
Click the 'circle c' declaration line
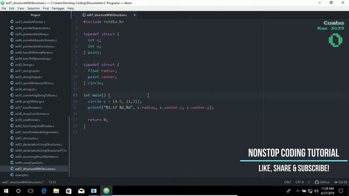[x=115, y=102]
